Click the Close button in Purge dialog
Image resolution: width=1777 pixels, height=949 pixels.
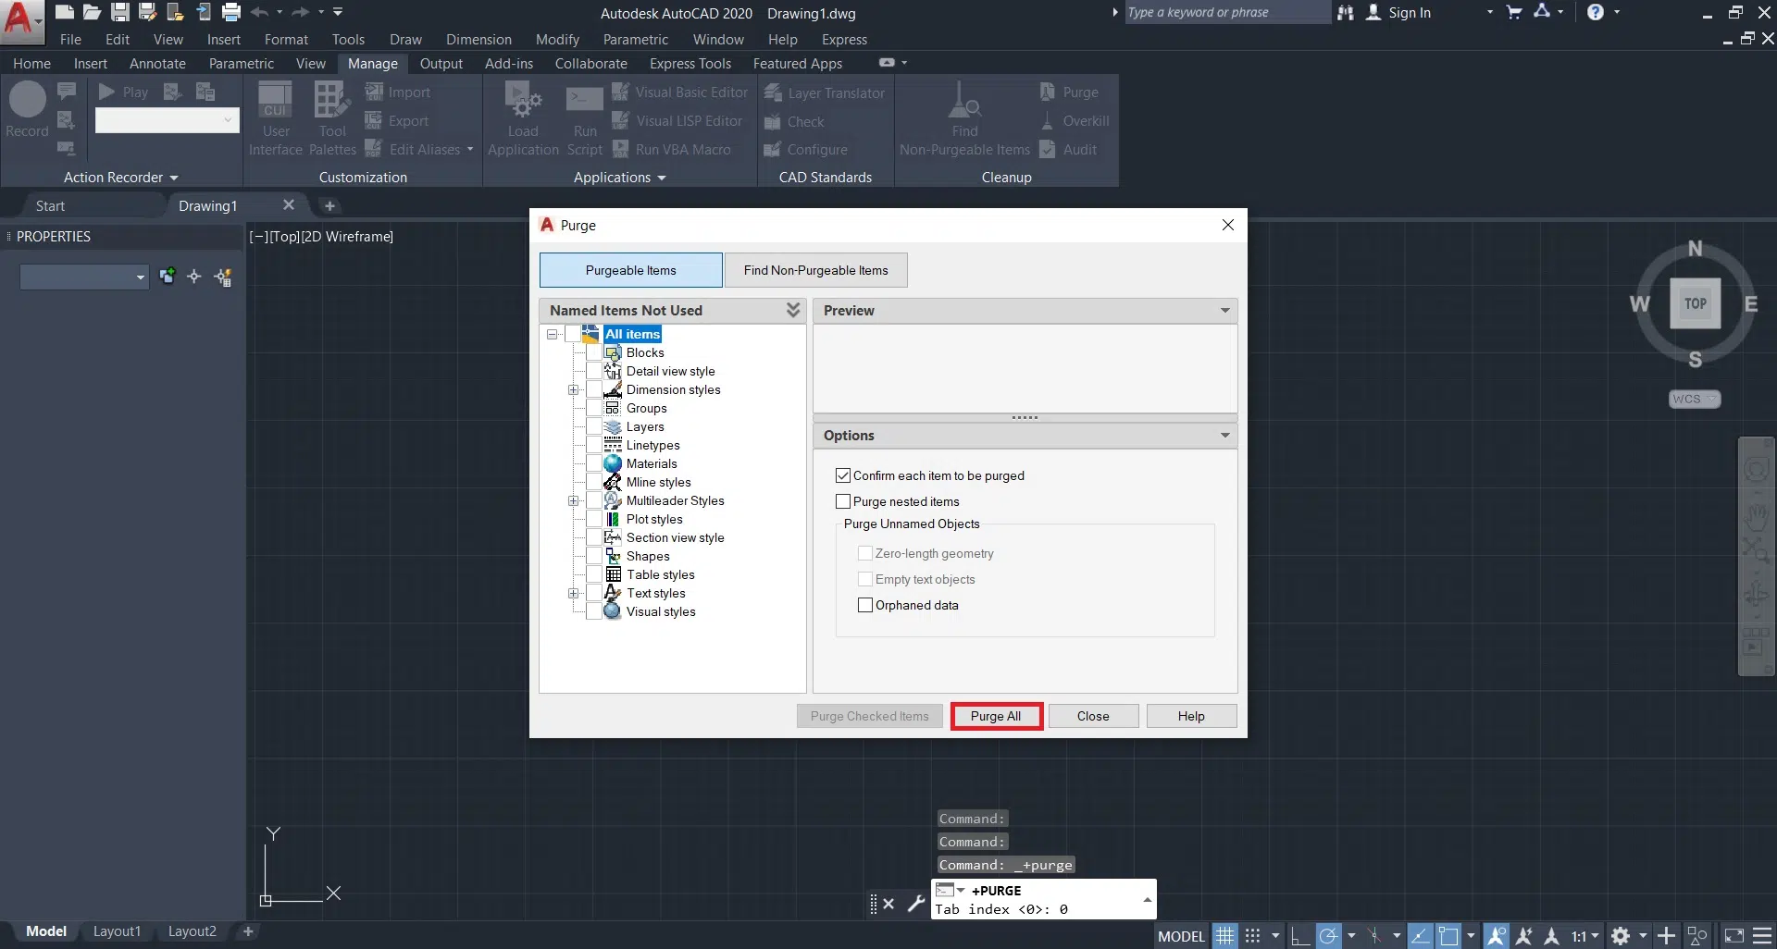(x=1092, y=716)
